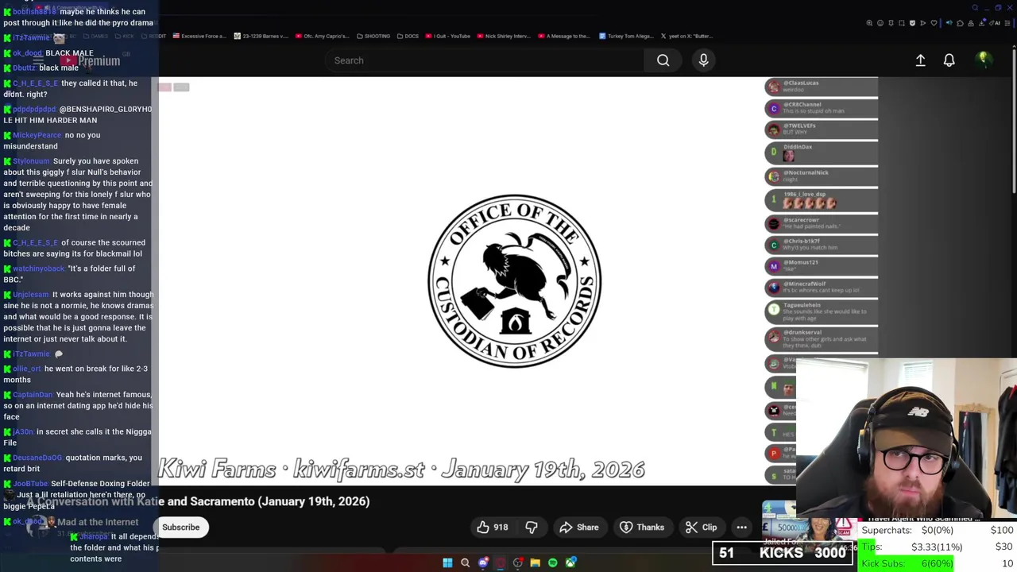Viewport: 1017px width, 572px height.
Task: Click 'Kick Subs: 6(60%)' progress bar
Action: (x=938, y=563)
